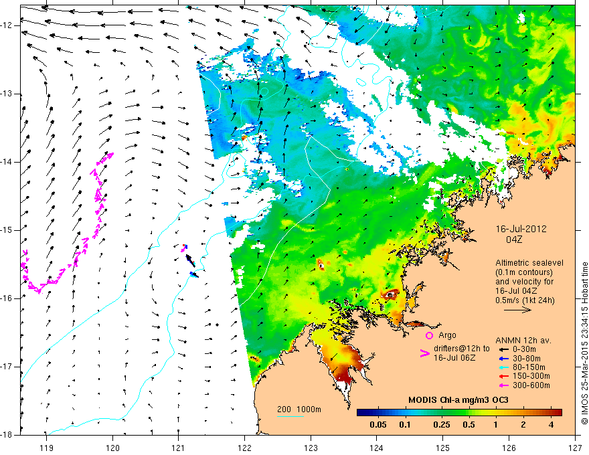Viewport: 589px width, 455px height.
Task: Click the cyan 80-150m legend arrow
Action: 503,367
